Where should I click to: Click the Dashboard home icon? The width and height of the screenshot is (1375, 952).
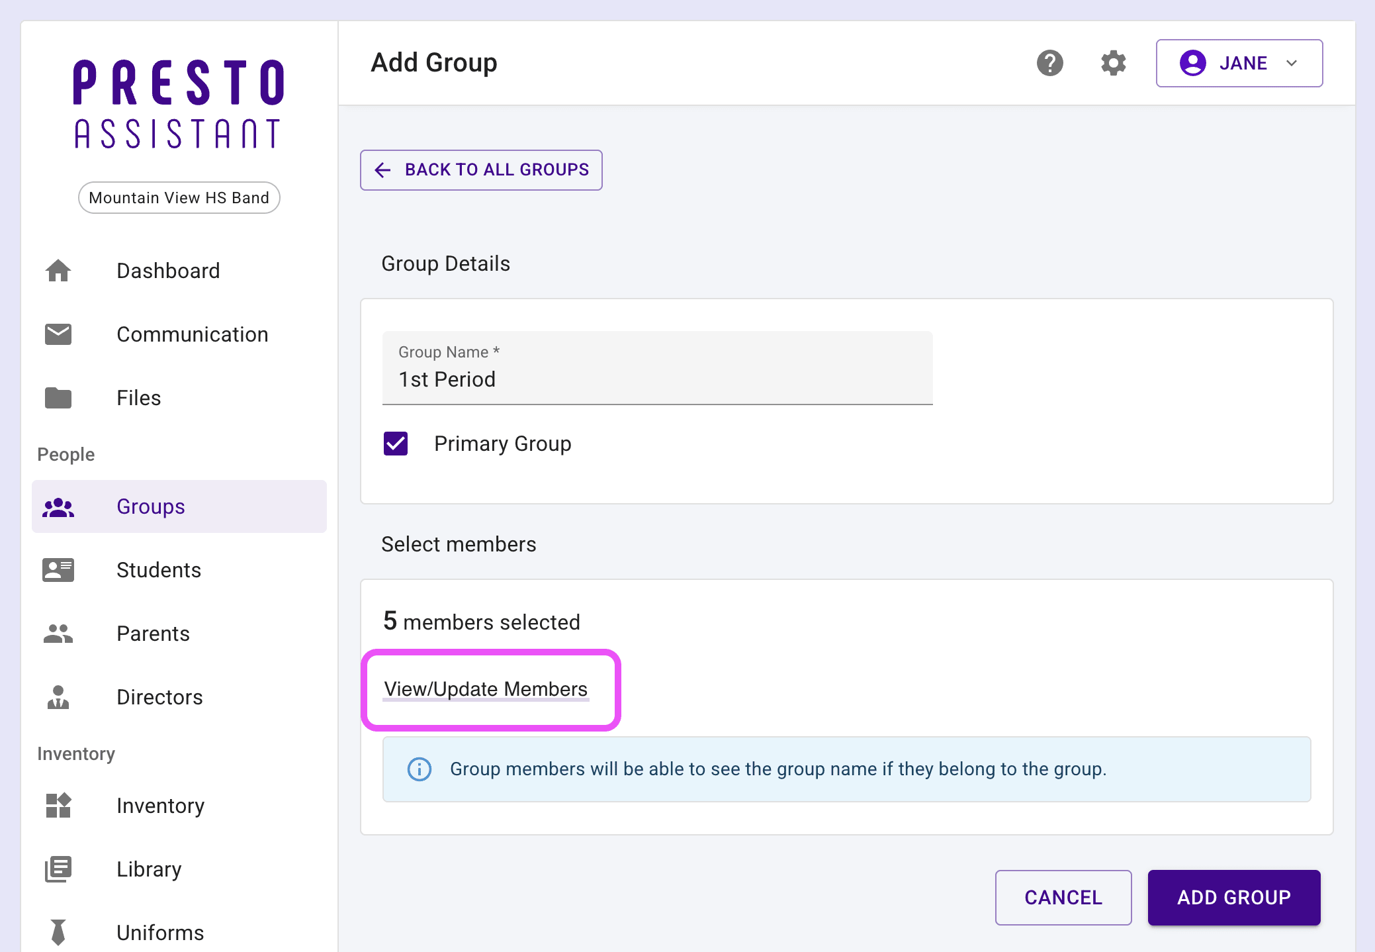click(x=58, y=271)
